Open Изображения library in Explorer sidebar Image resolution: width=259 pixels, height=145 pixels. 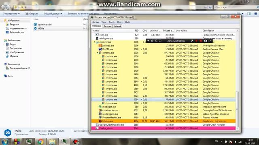coord(15,52)
